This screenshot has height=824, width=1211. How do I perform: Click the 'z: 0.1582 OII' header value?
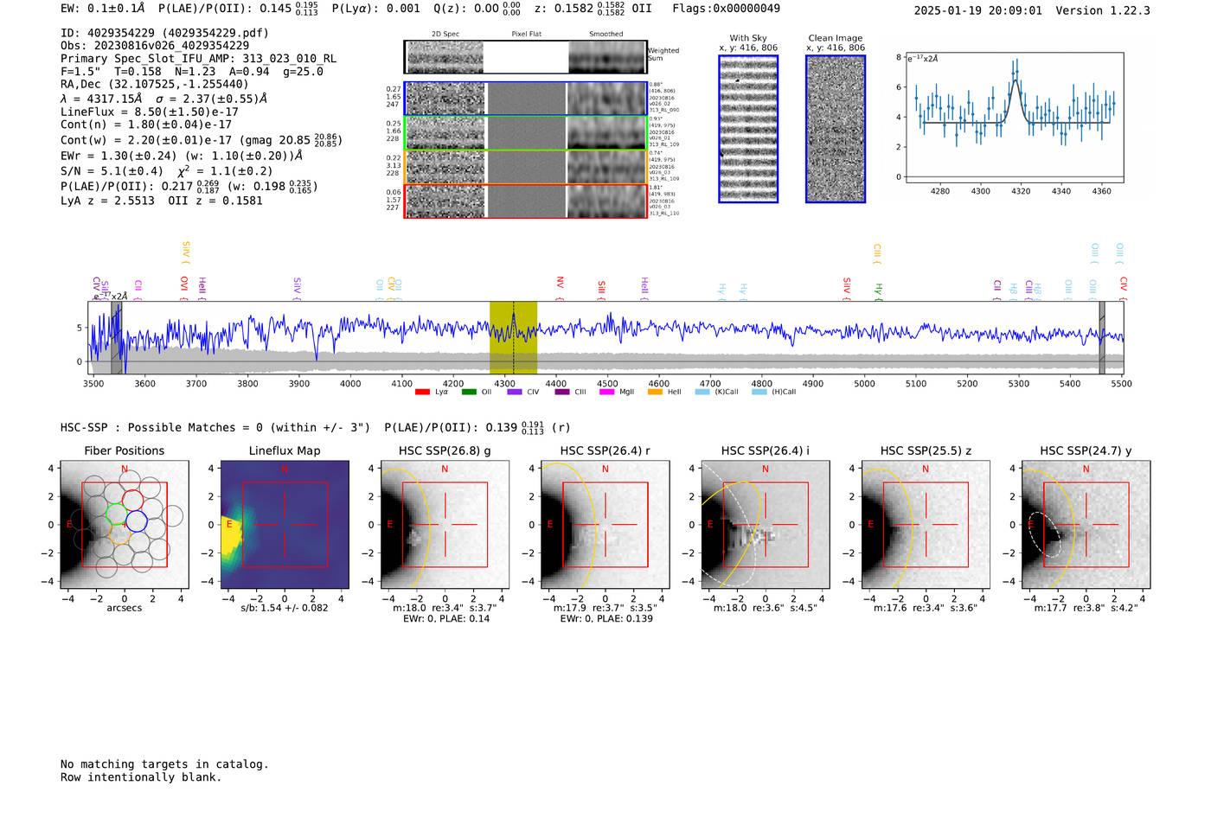(593, 9)
